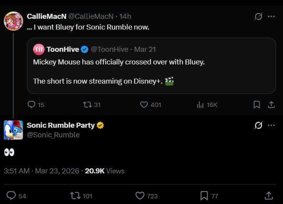
Task: Reply to Sonic Rumble Party's post
Action: tap(12, 196)
